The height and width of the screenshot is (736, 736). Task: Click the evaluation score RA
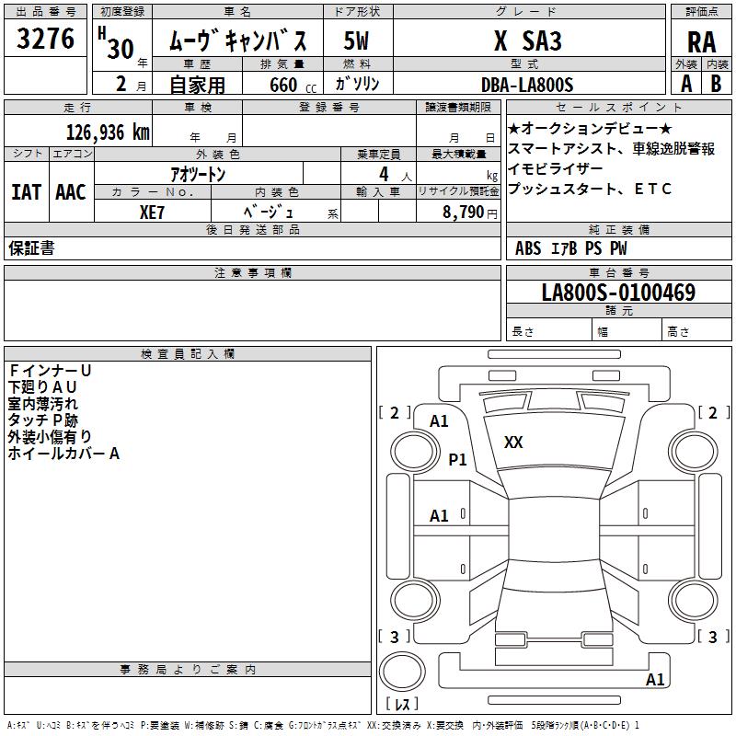pyautogui.click(x=701, y=42)
